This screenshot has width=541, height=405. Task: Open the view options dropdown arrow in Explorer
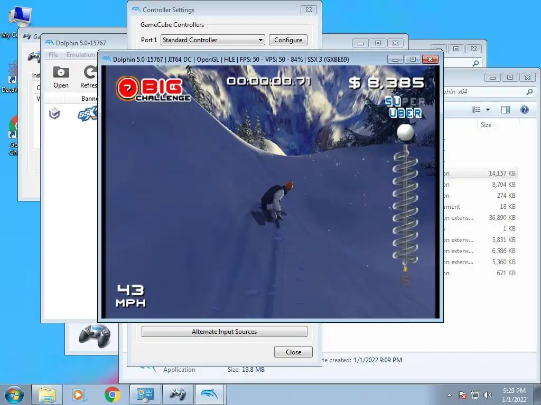tap(488, 110)
